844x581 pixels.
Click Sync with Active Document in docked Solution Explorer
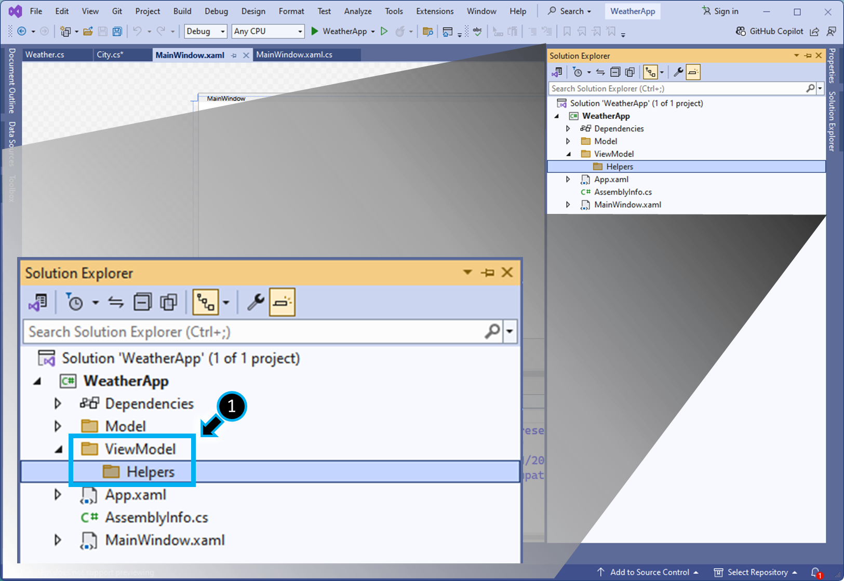coord(600,72)
